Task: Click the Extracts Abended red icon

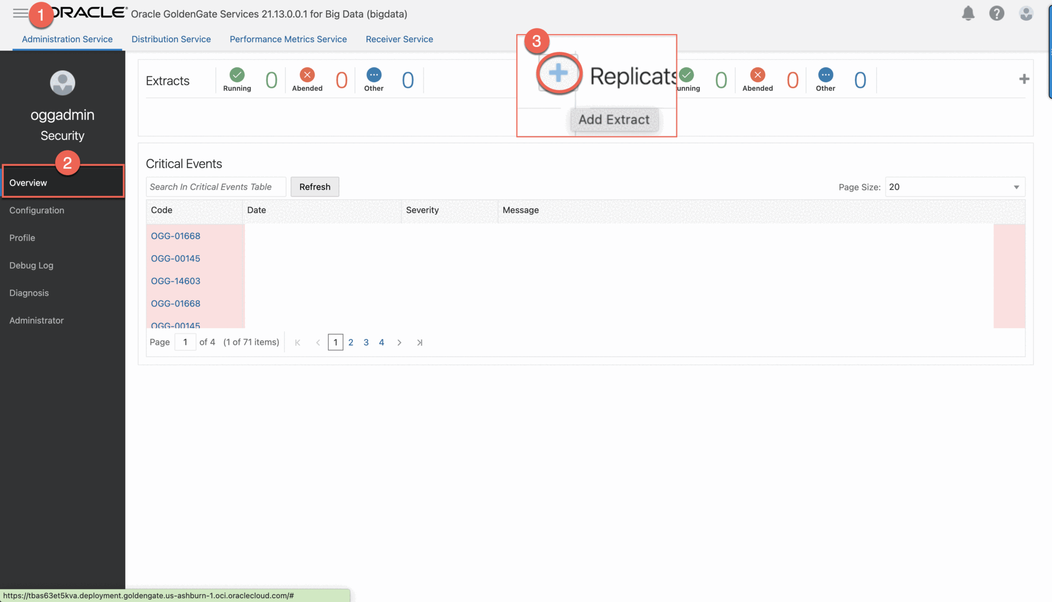Action: tap(307, 74)
